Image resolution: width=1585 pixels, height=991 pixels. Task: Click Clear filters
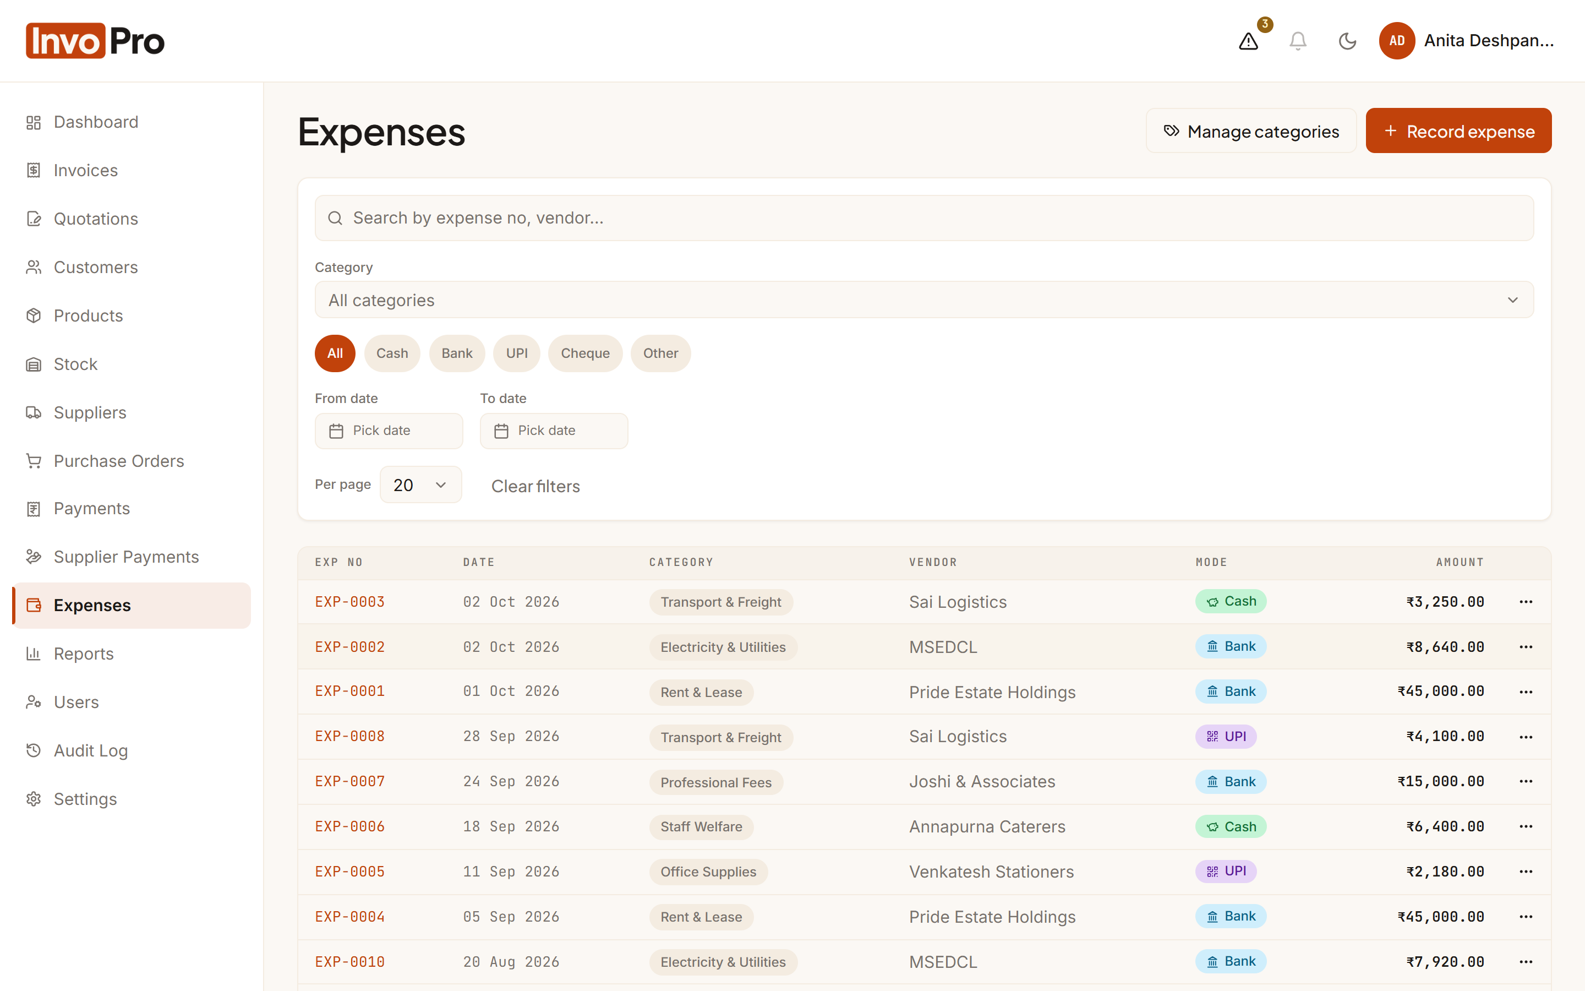535,486
